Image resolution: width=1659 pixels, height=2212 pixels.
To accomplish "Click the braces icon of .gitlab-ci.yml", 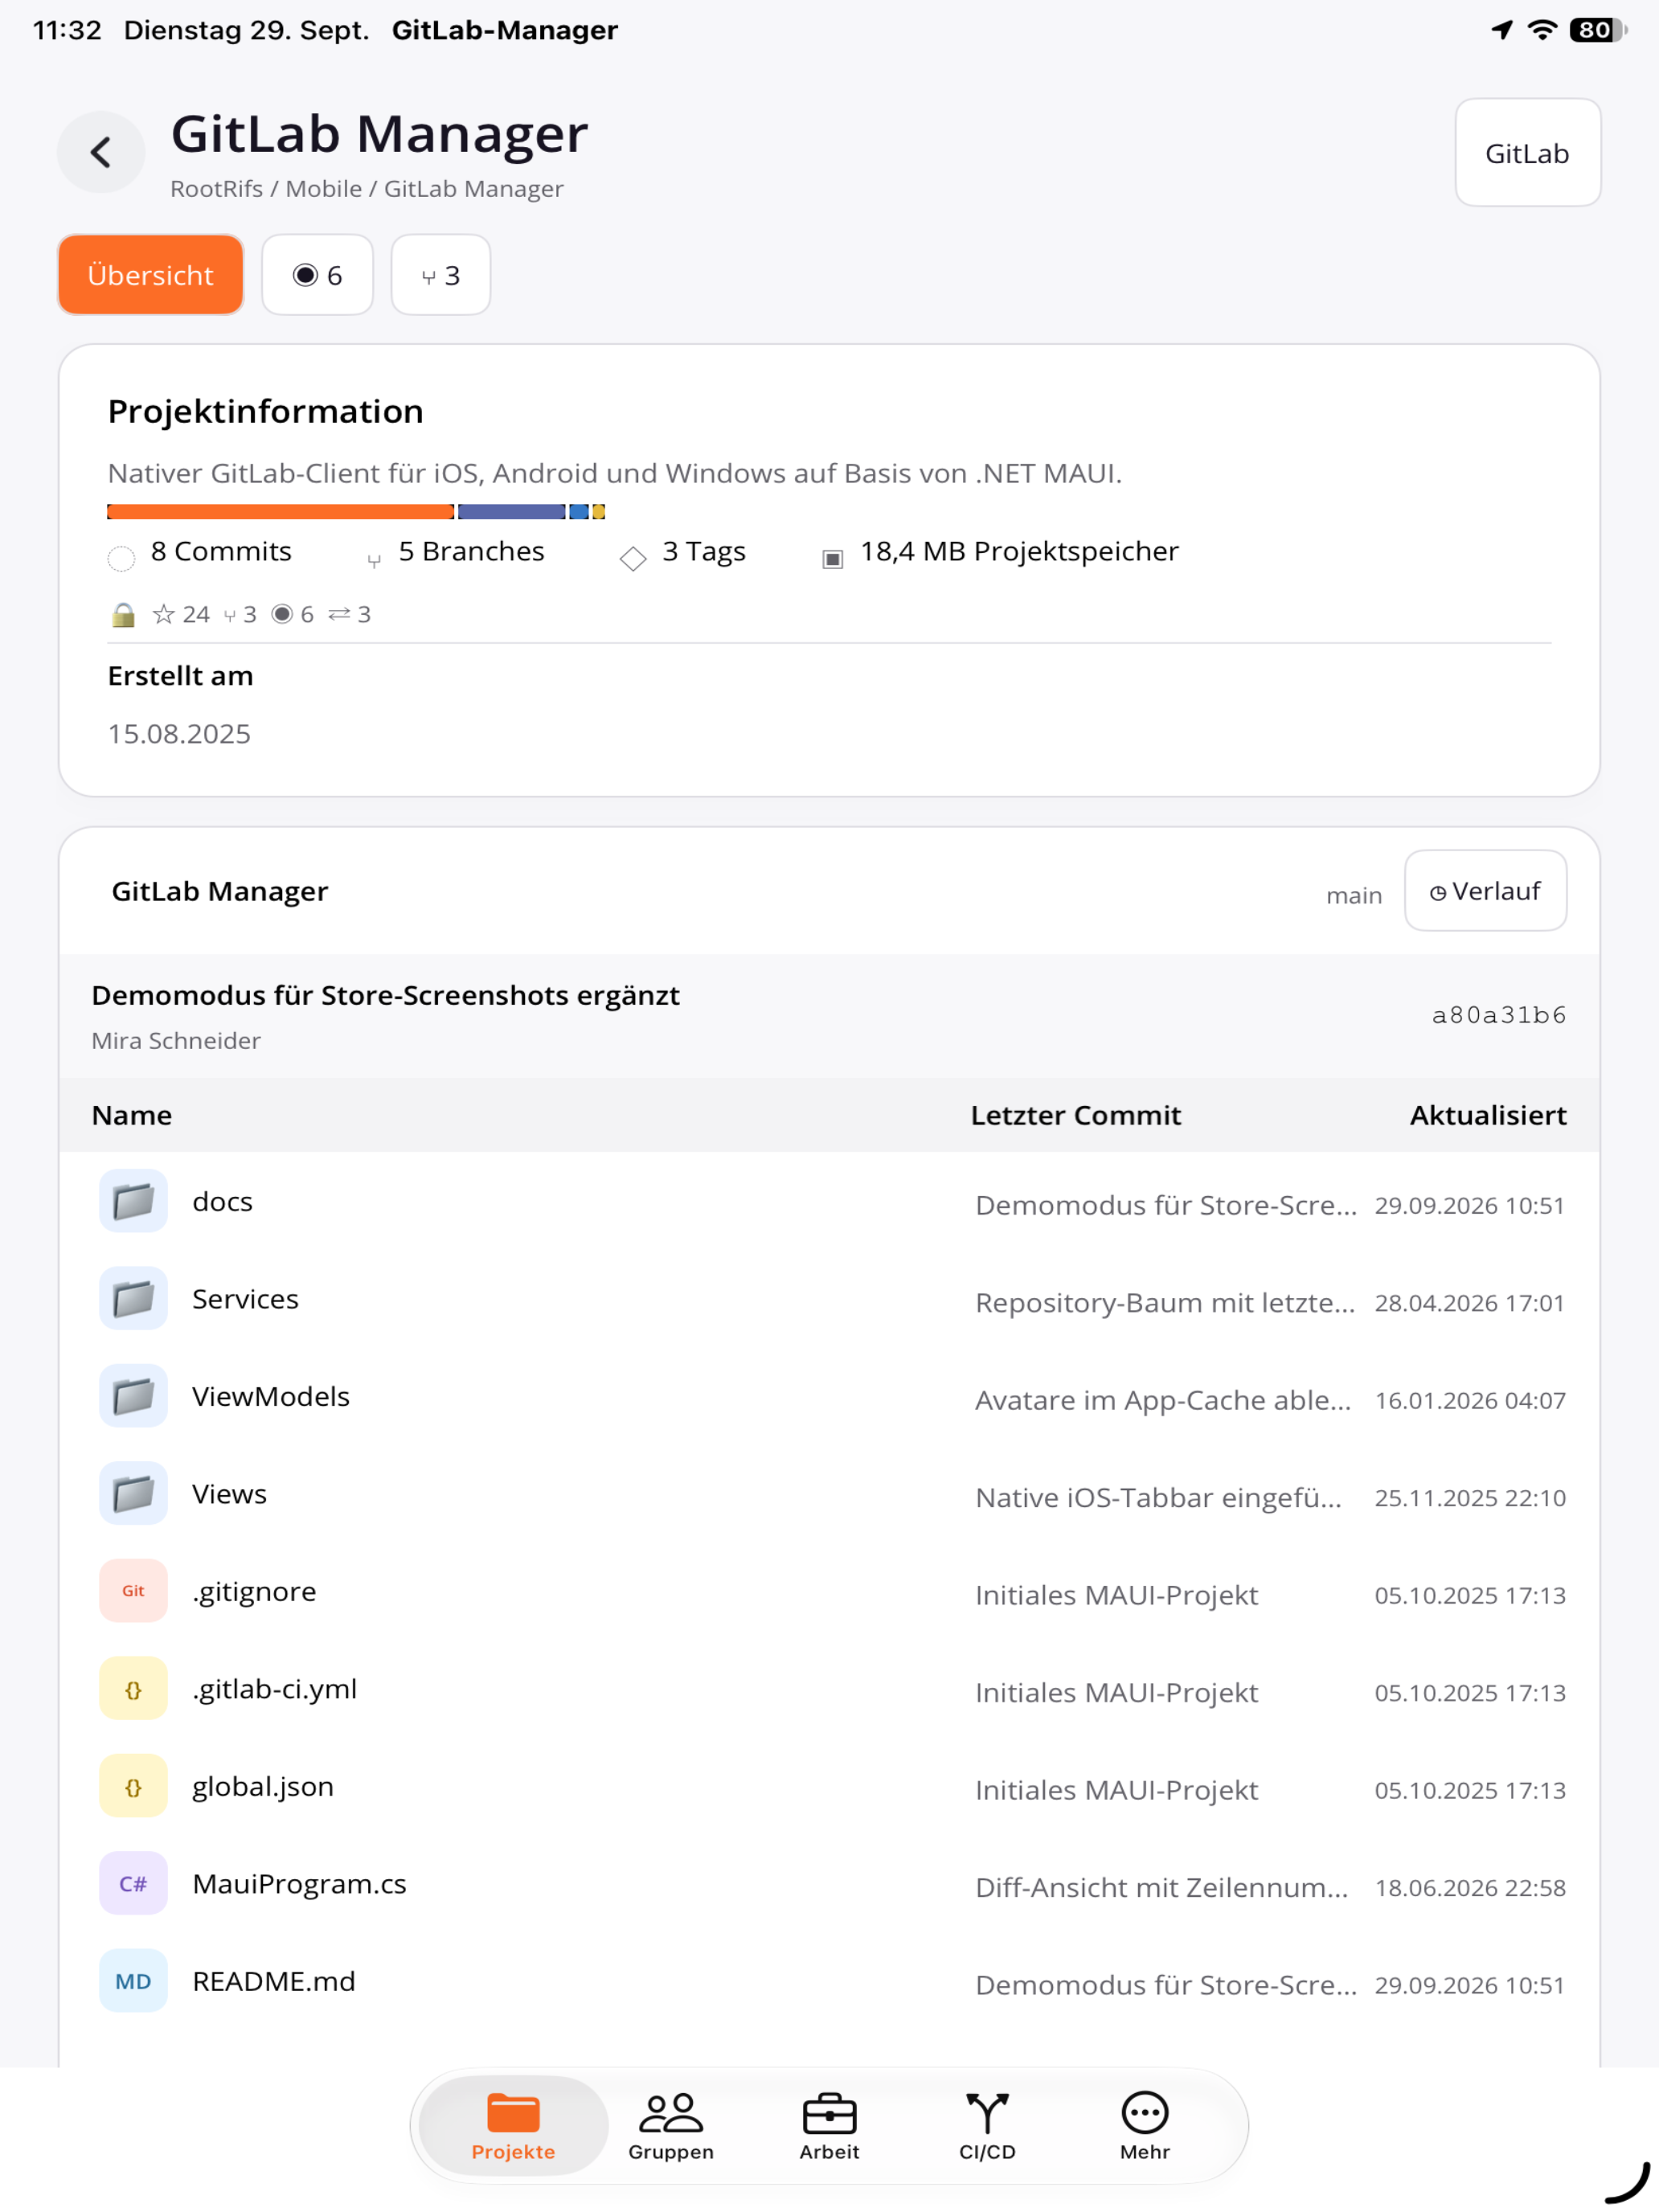I will tap(133, 1689).
